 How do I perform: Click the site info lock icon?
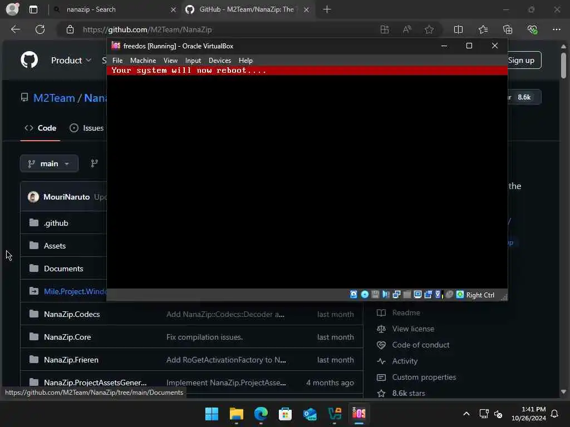coord(70,30)
